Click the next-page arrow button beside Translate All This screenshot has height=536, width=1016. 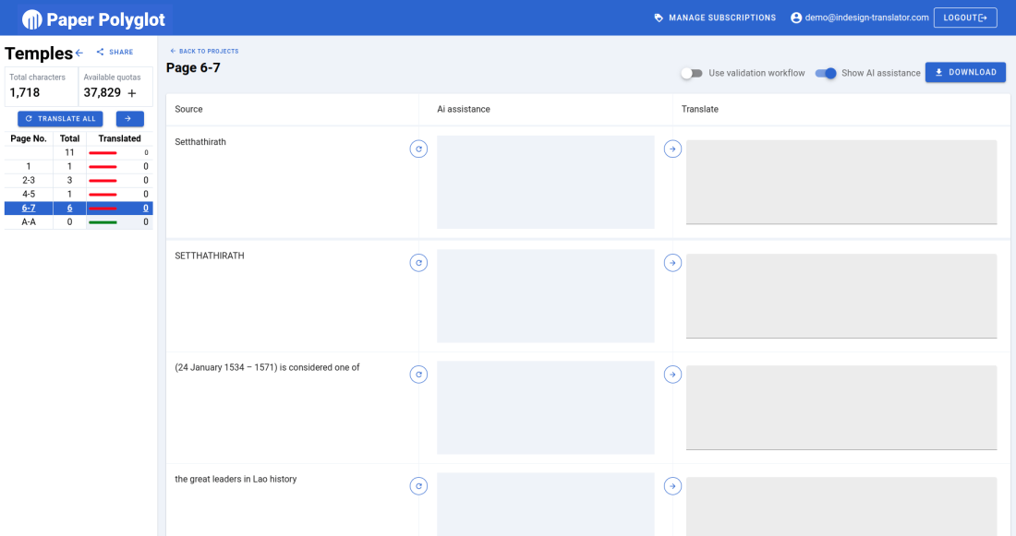click(x=129, y=119)
